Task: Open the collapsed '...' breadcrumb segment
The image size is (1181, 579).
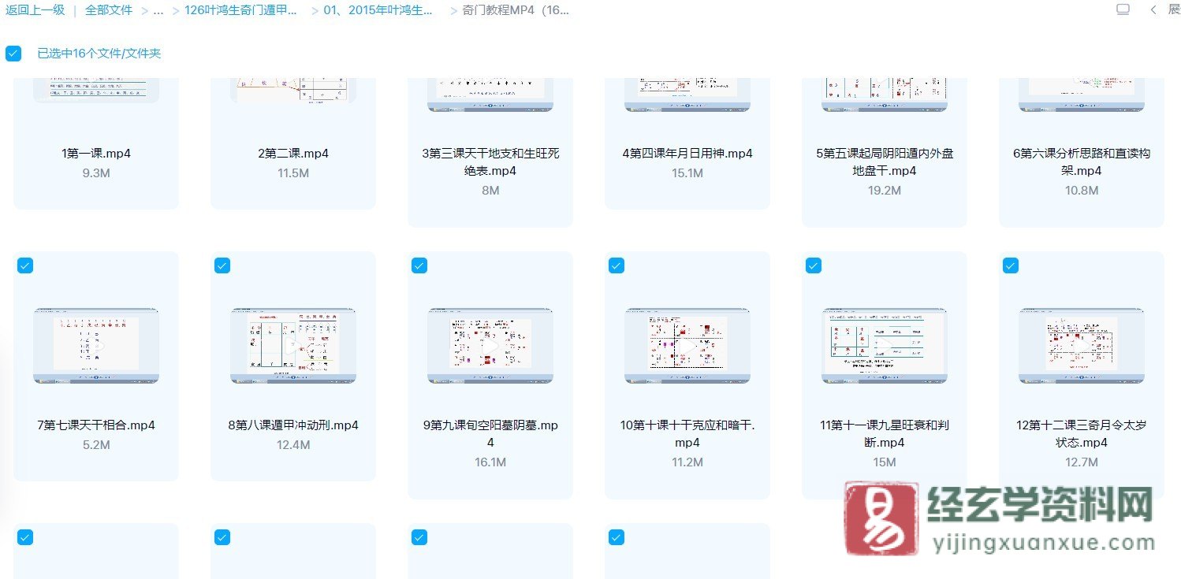Action: [x=158, y=10]
